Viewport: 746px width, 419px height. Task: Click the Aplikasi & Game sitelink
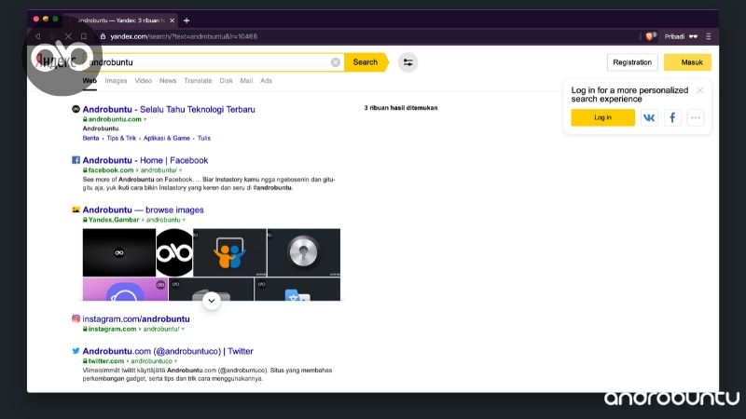click(167, 138)
